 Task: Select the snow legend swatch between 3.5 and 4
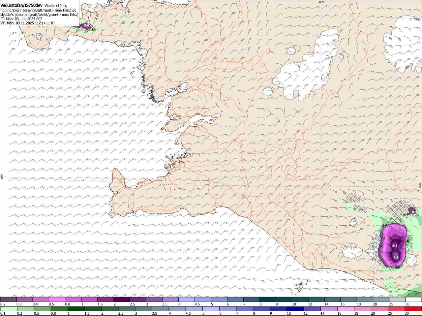pyautogui.click(x=170, y=299)
